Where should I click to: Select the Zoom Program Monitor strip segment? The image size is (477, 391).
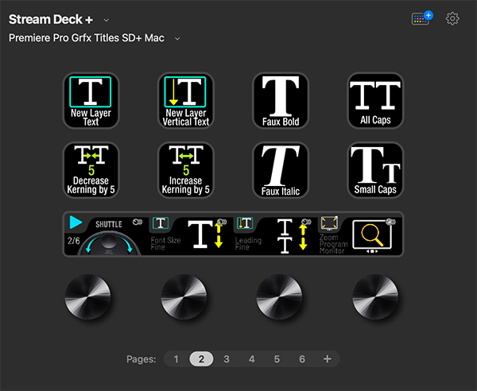pyautogui.click(x=359, y=234)
